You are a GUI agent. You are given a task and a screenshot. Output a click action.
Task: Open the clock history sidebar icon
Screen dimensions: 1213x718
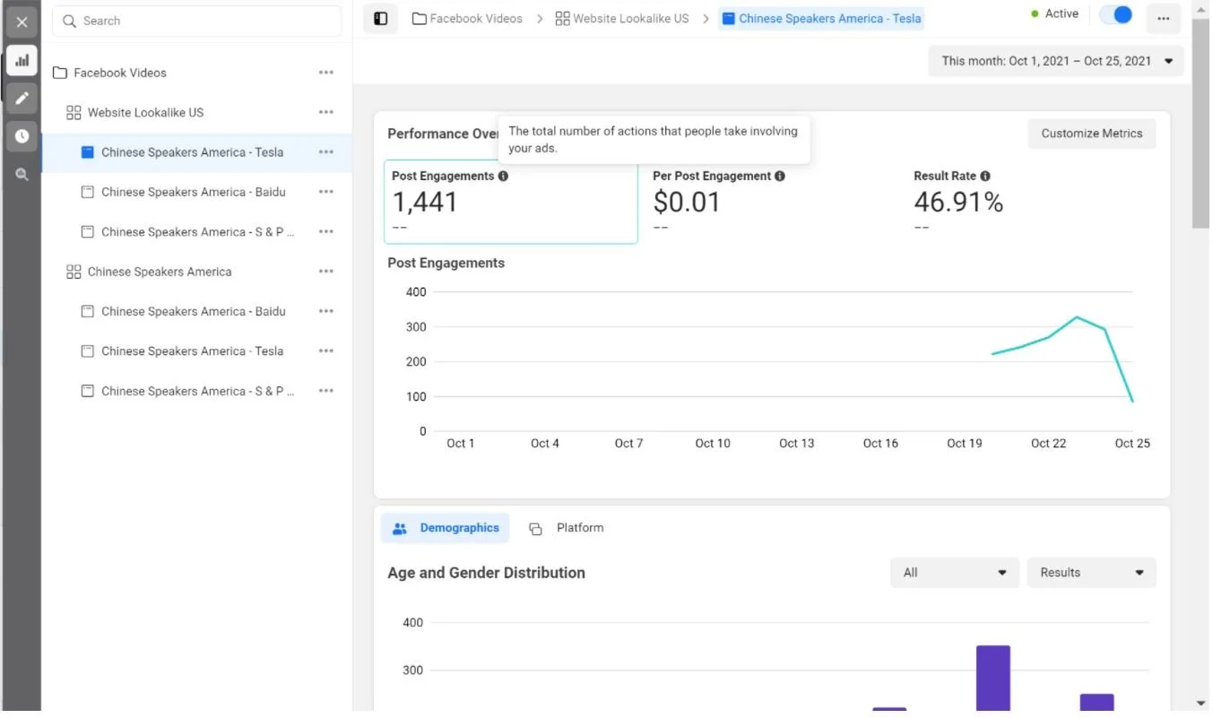click(x=22, y=136)
